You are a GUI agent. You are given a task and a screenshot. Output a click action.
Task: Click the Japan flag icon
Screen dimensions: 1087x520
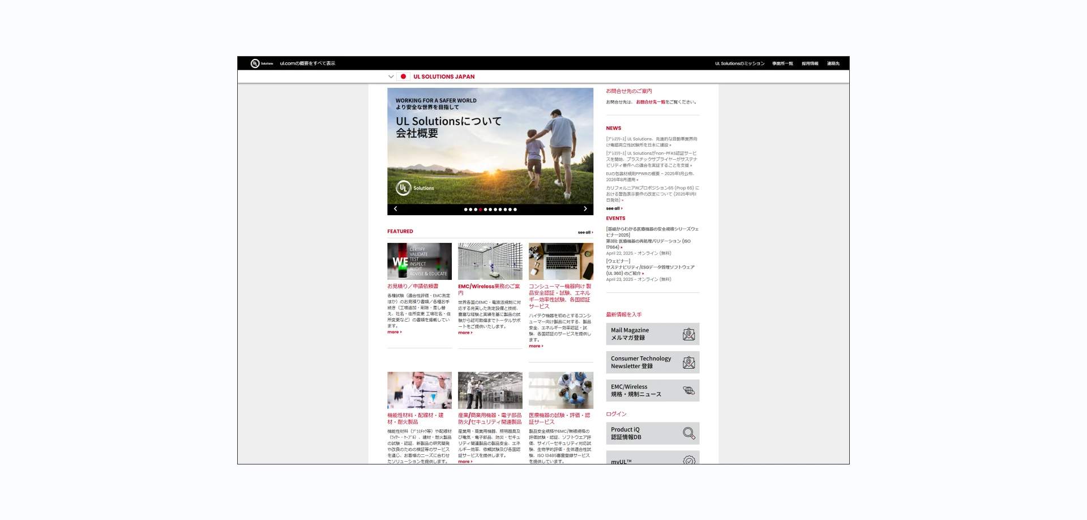403,76
